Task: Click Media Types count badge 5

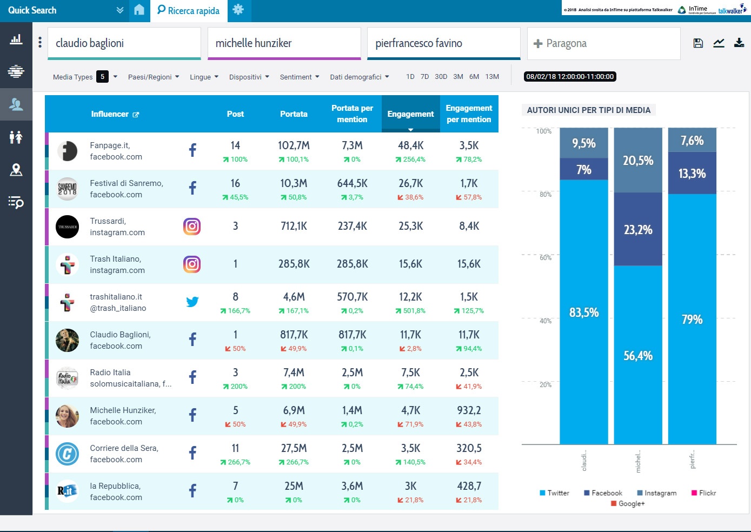Action: click(102, 77)
